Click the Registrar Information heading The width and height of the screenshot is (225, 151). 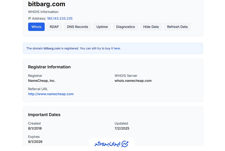(49, 67)
